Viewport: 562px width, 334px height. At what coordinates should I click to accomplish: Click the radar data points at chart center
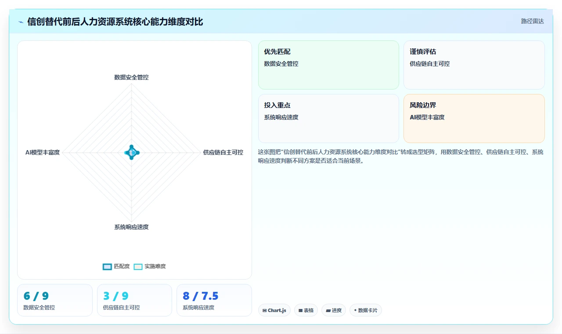[131, 152]
